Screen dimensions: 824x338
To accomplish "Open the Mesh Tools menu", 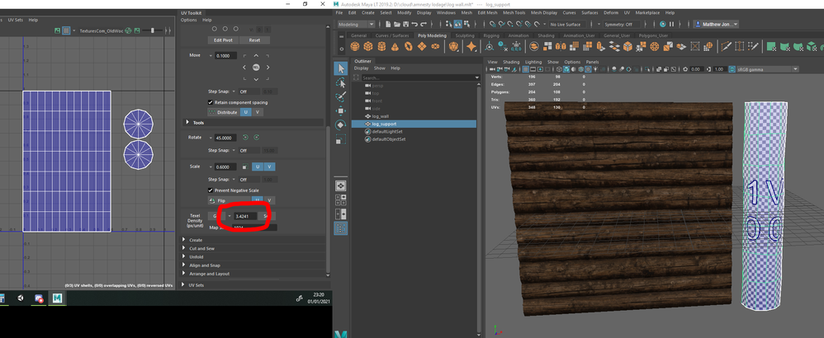I will click(x=513, y=12).
